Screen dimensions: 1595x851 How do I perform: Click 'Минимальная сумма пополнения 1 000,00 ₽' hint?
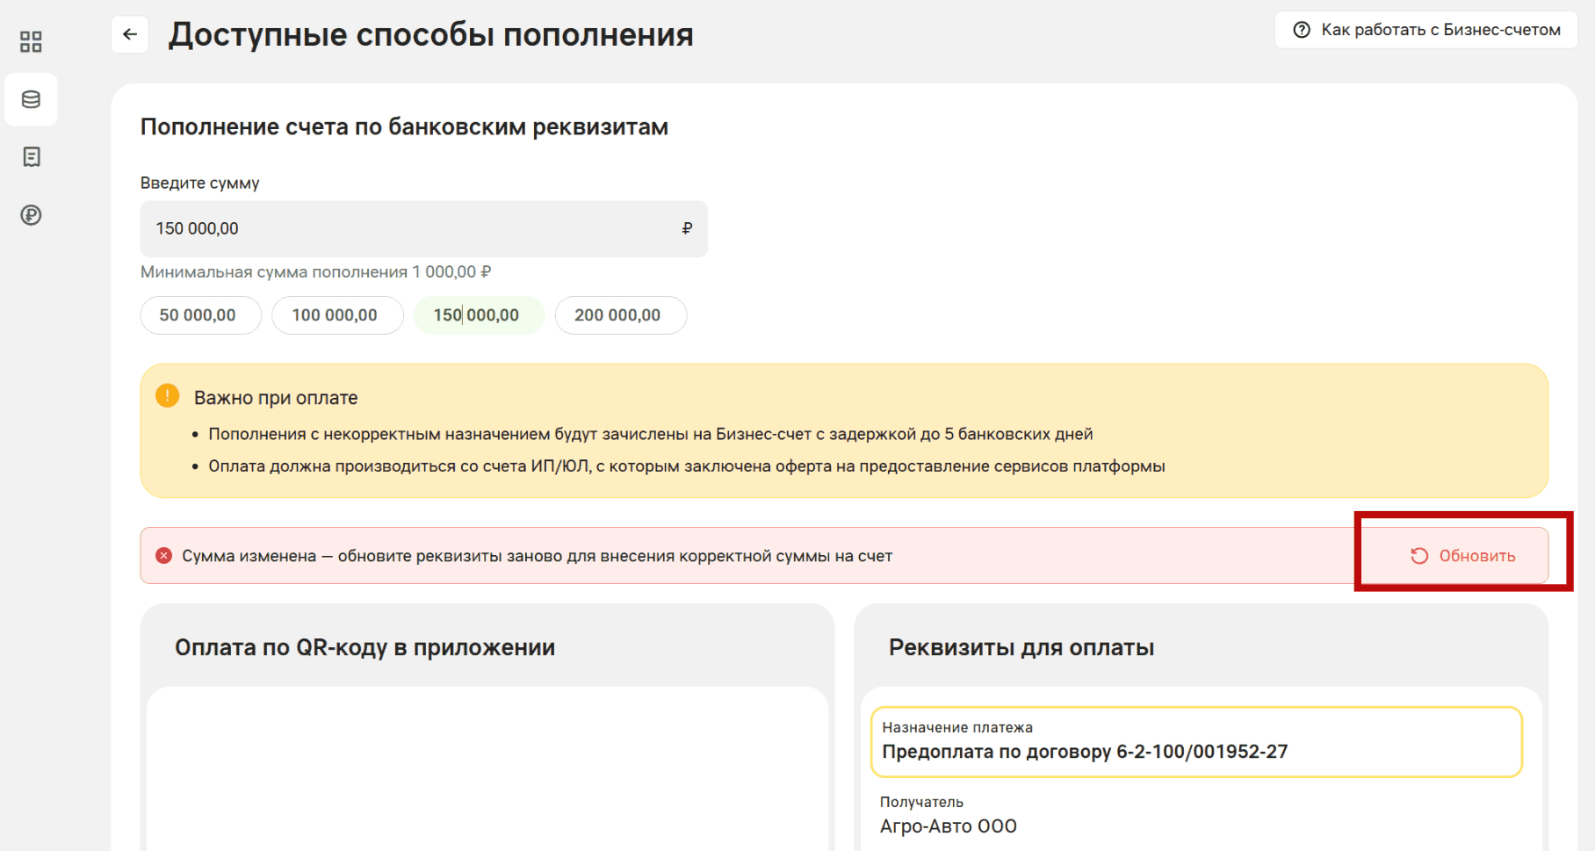[x=315, y=272]
